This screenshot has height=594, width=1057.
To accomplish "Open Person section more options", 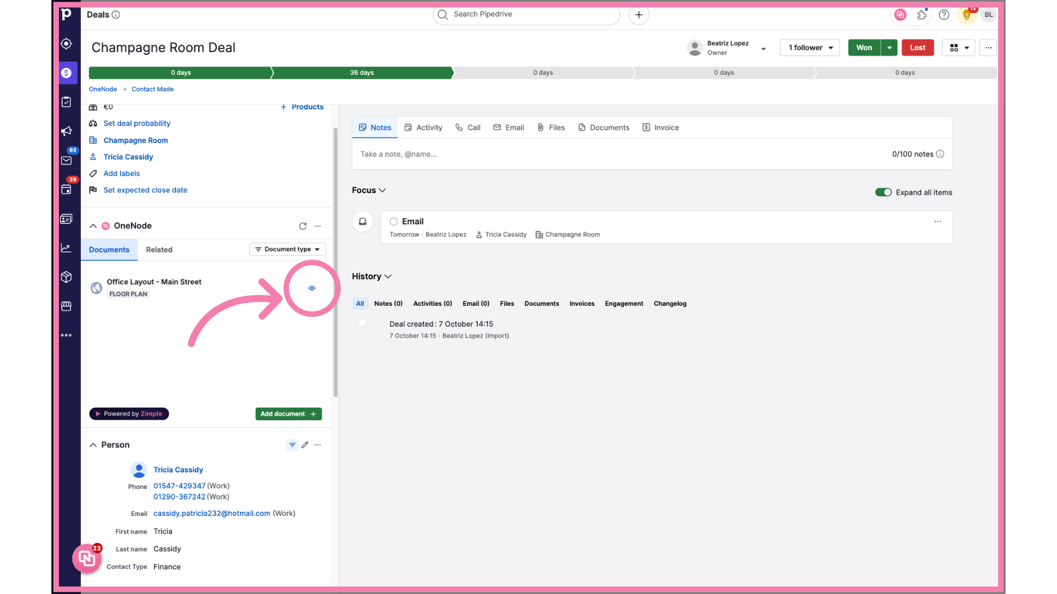I will [x=318, y=445].
